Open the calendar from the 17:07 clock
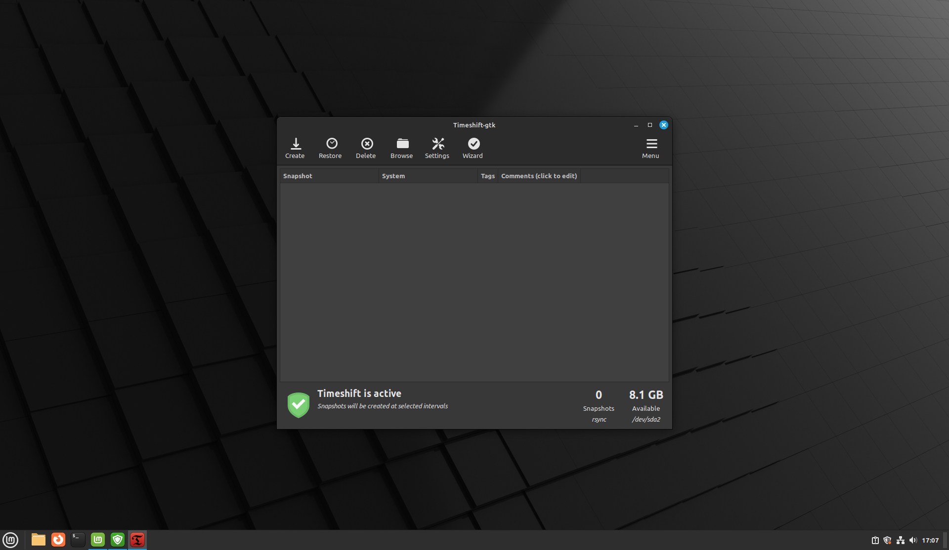The image size is (949, 550). (x=930, y=540)
